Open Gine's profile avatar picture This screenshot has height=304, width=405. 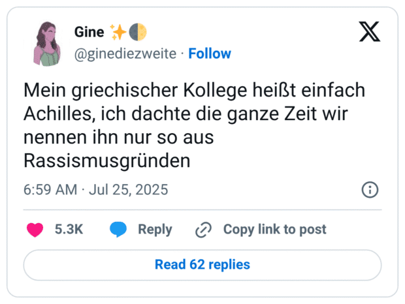[x=47, y=42]
